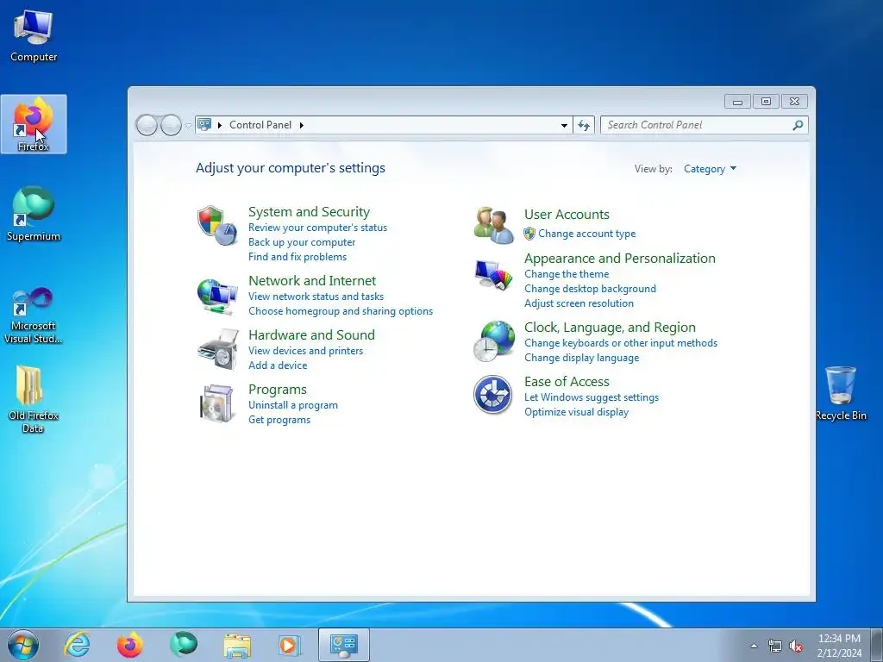The height and width of the screenshot is (662, 883).
Task: Click Adjust screen resolution
Action: point(579,303)
